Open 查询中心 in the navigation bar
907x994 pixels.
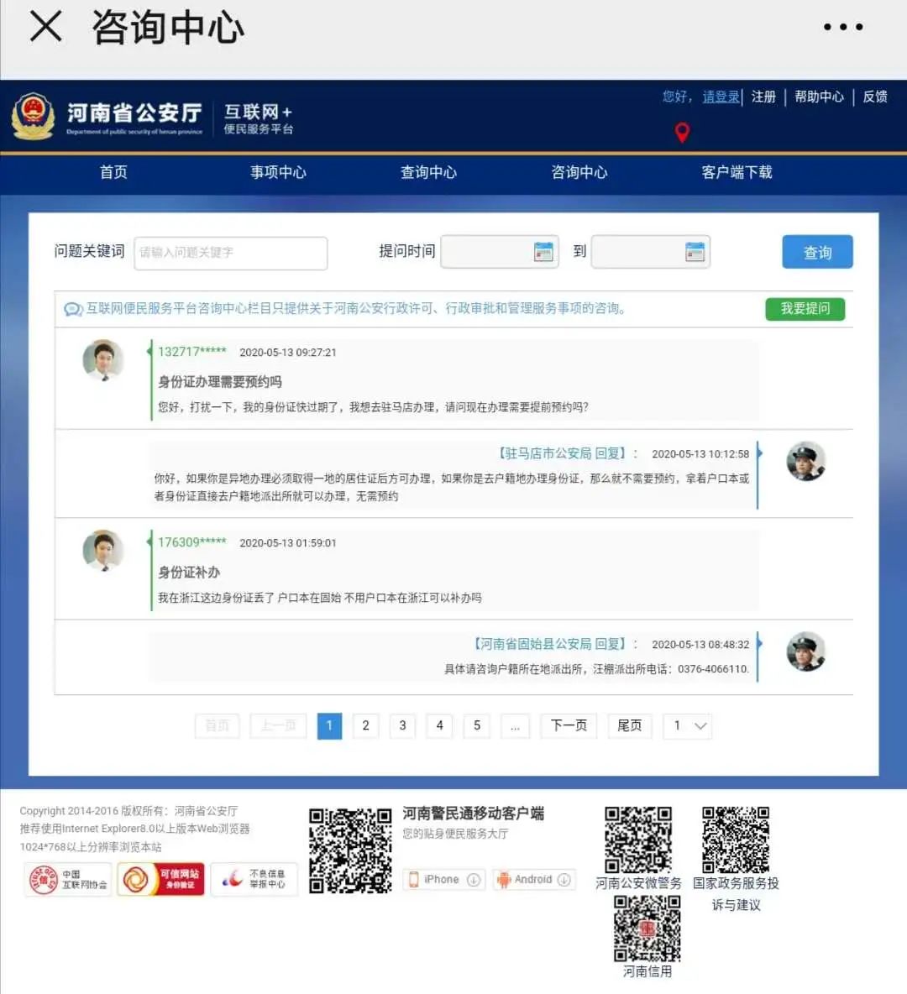[x=428, y=172]
